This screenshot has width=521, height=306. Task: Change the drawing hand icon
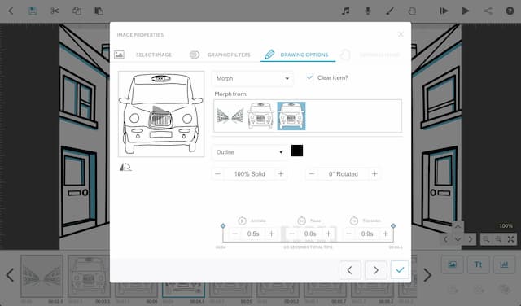412,11
